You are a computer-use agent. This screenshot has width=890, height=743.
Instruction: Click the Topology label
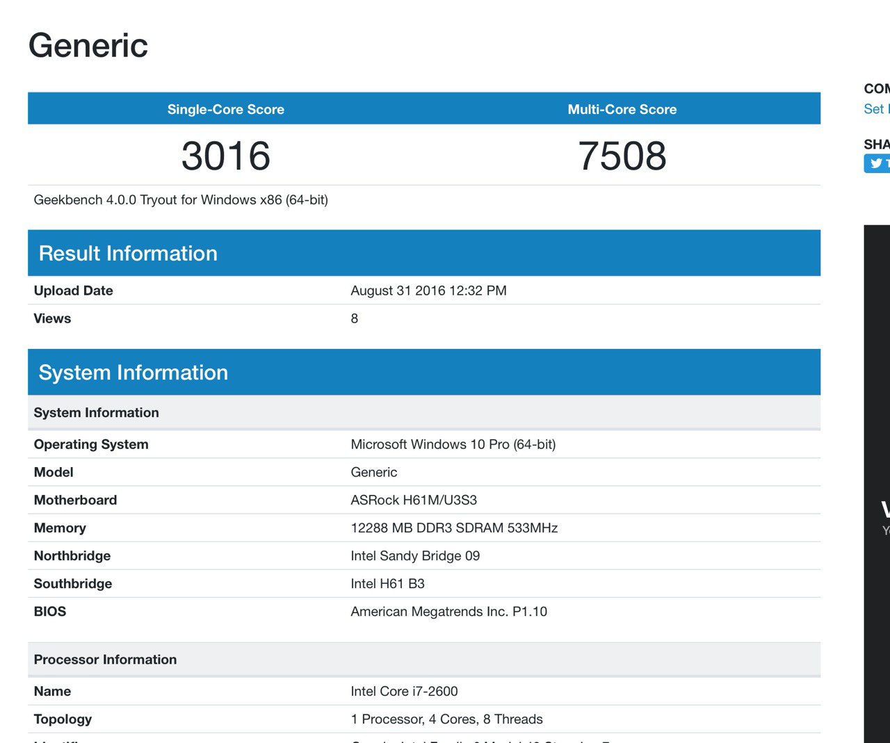pos(63,719)
